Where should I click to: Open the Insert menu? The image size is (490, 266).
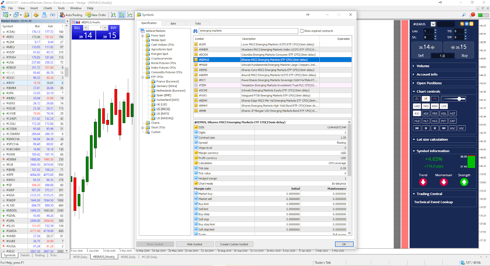click(34, 8)
